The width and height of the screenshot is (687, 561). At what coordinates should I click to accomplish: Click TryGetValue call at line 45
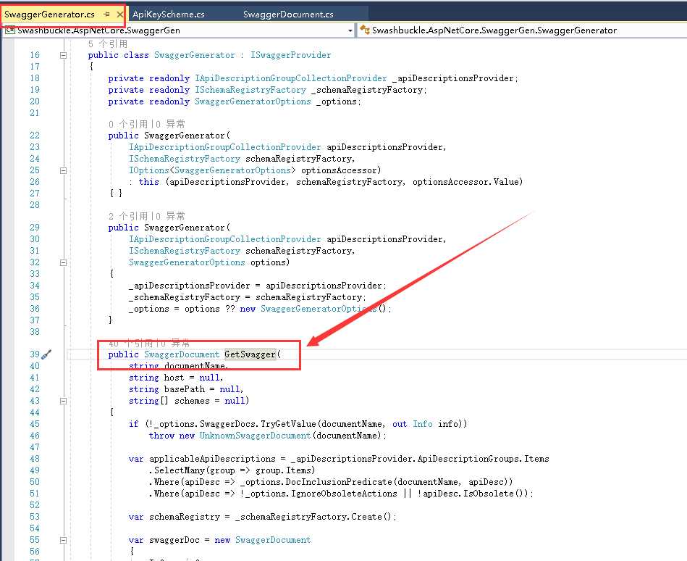[x=288, y=424]
